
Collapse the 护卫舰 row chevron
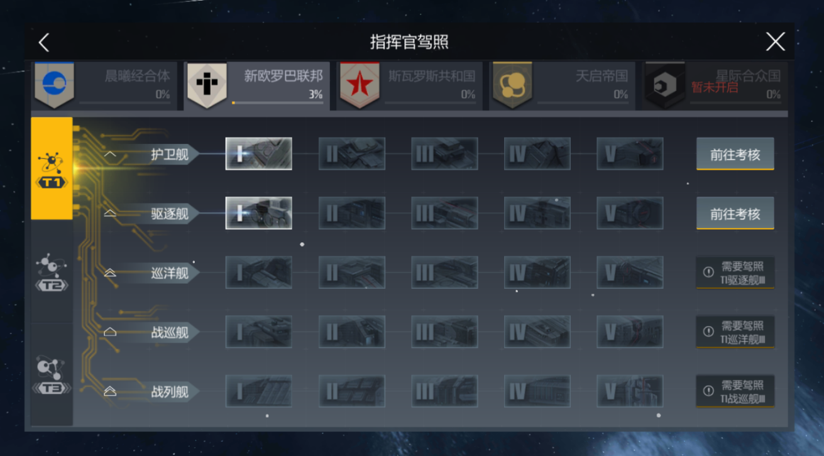[111, 154]
